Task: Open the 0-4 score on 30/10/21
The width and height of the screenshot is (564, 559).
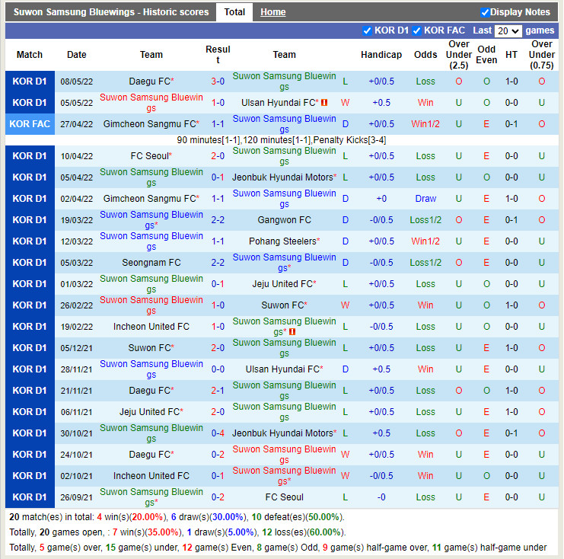Action: (218, 433)
